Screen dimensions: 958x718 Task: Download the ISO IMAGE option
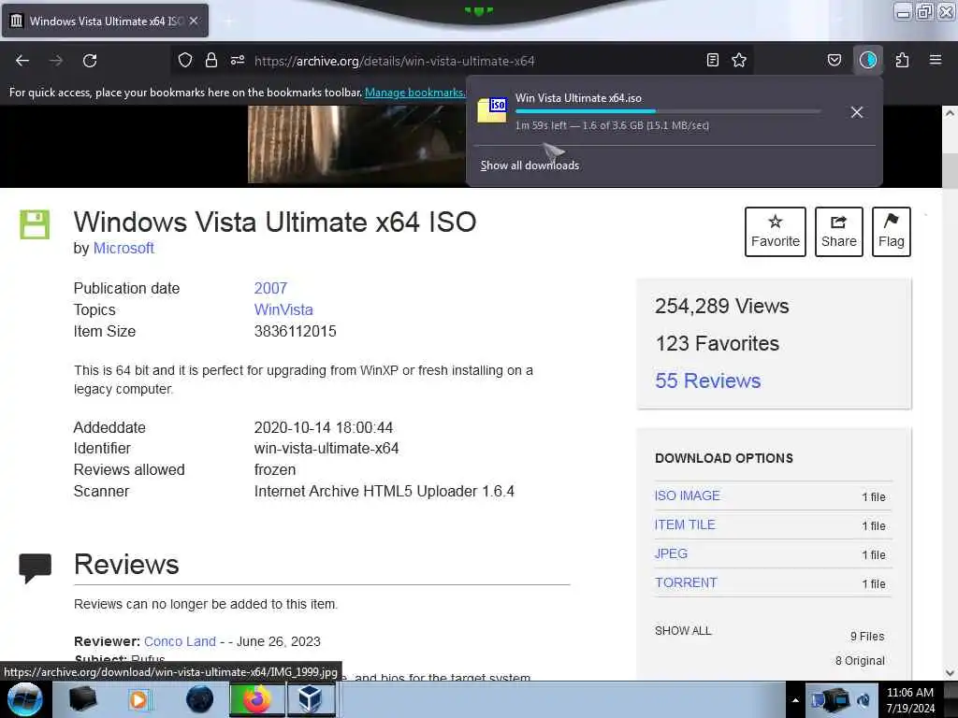coord(688,495)
